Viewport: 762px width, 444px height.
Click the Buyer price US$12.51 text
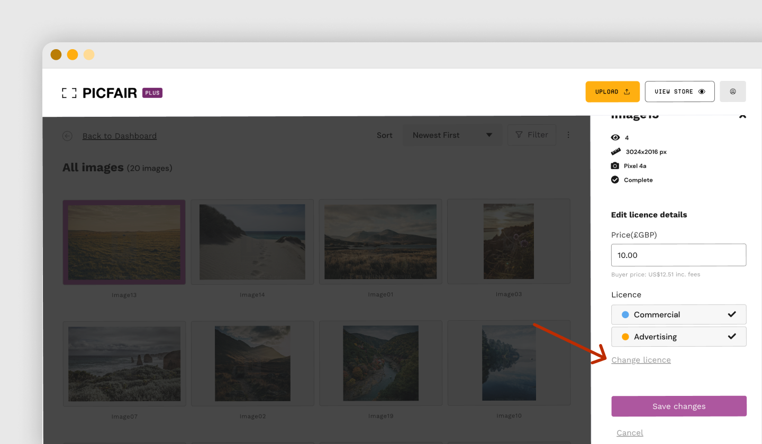coord(656,275)
